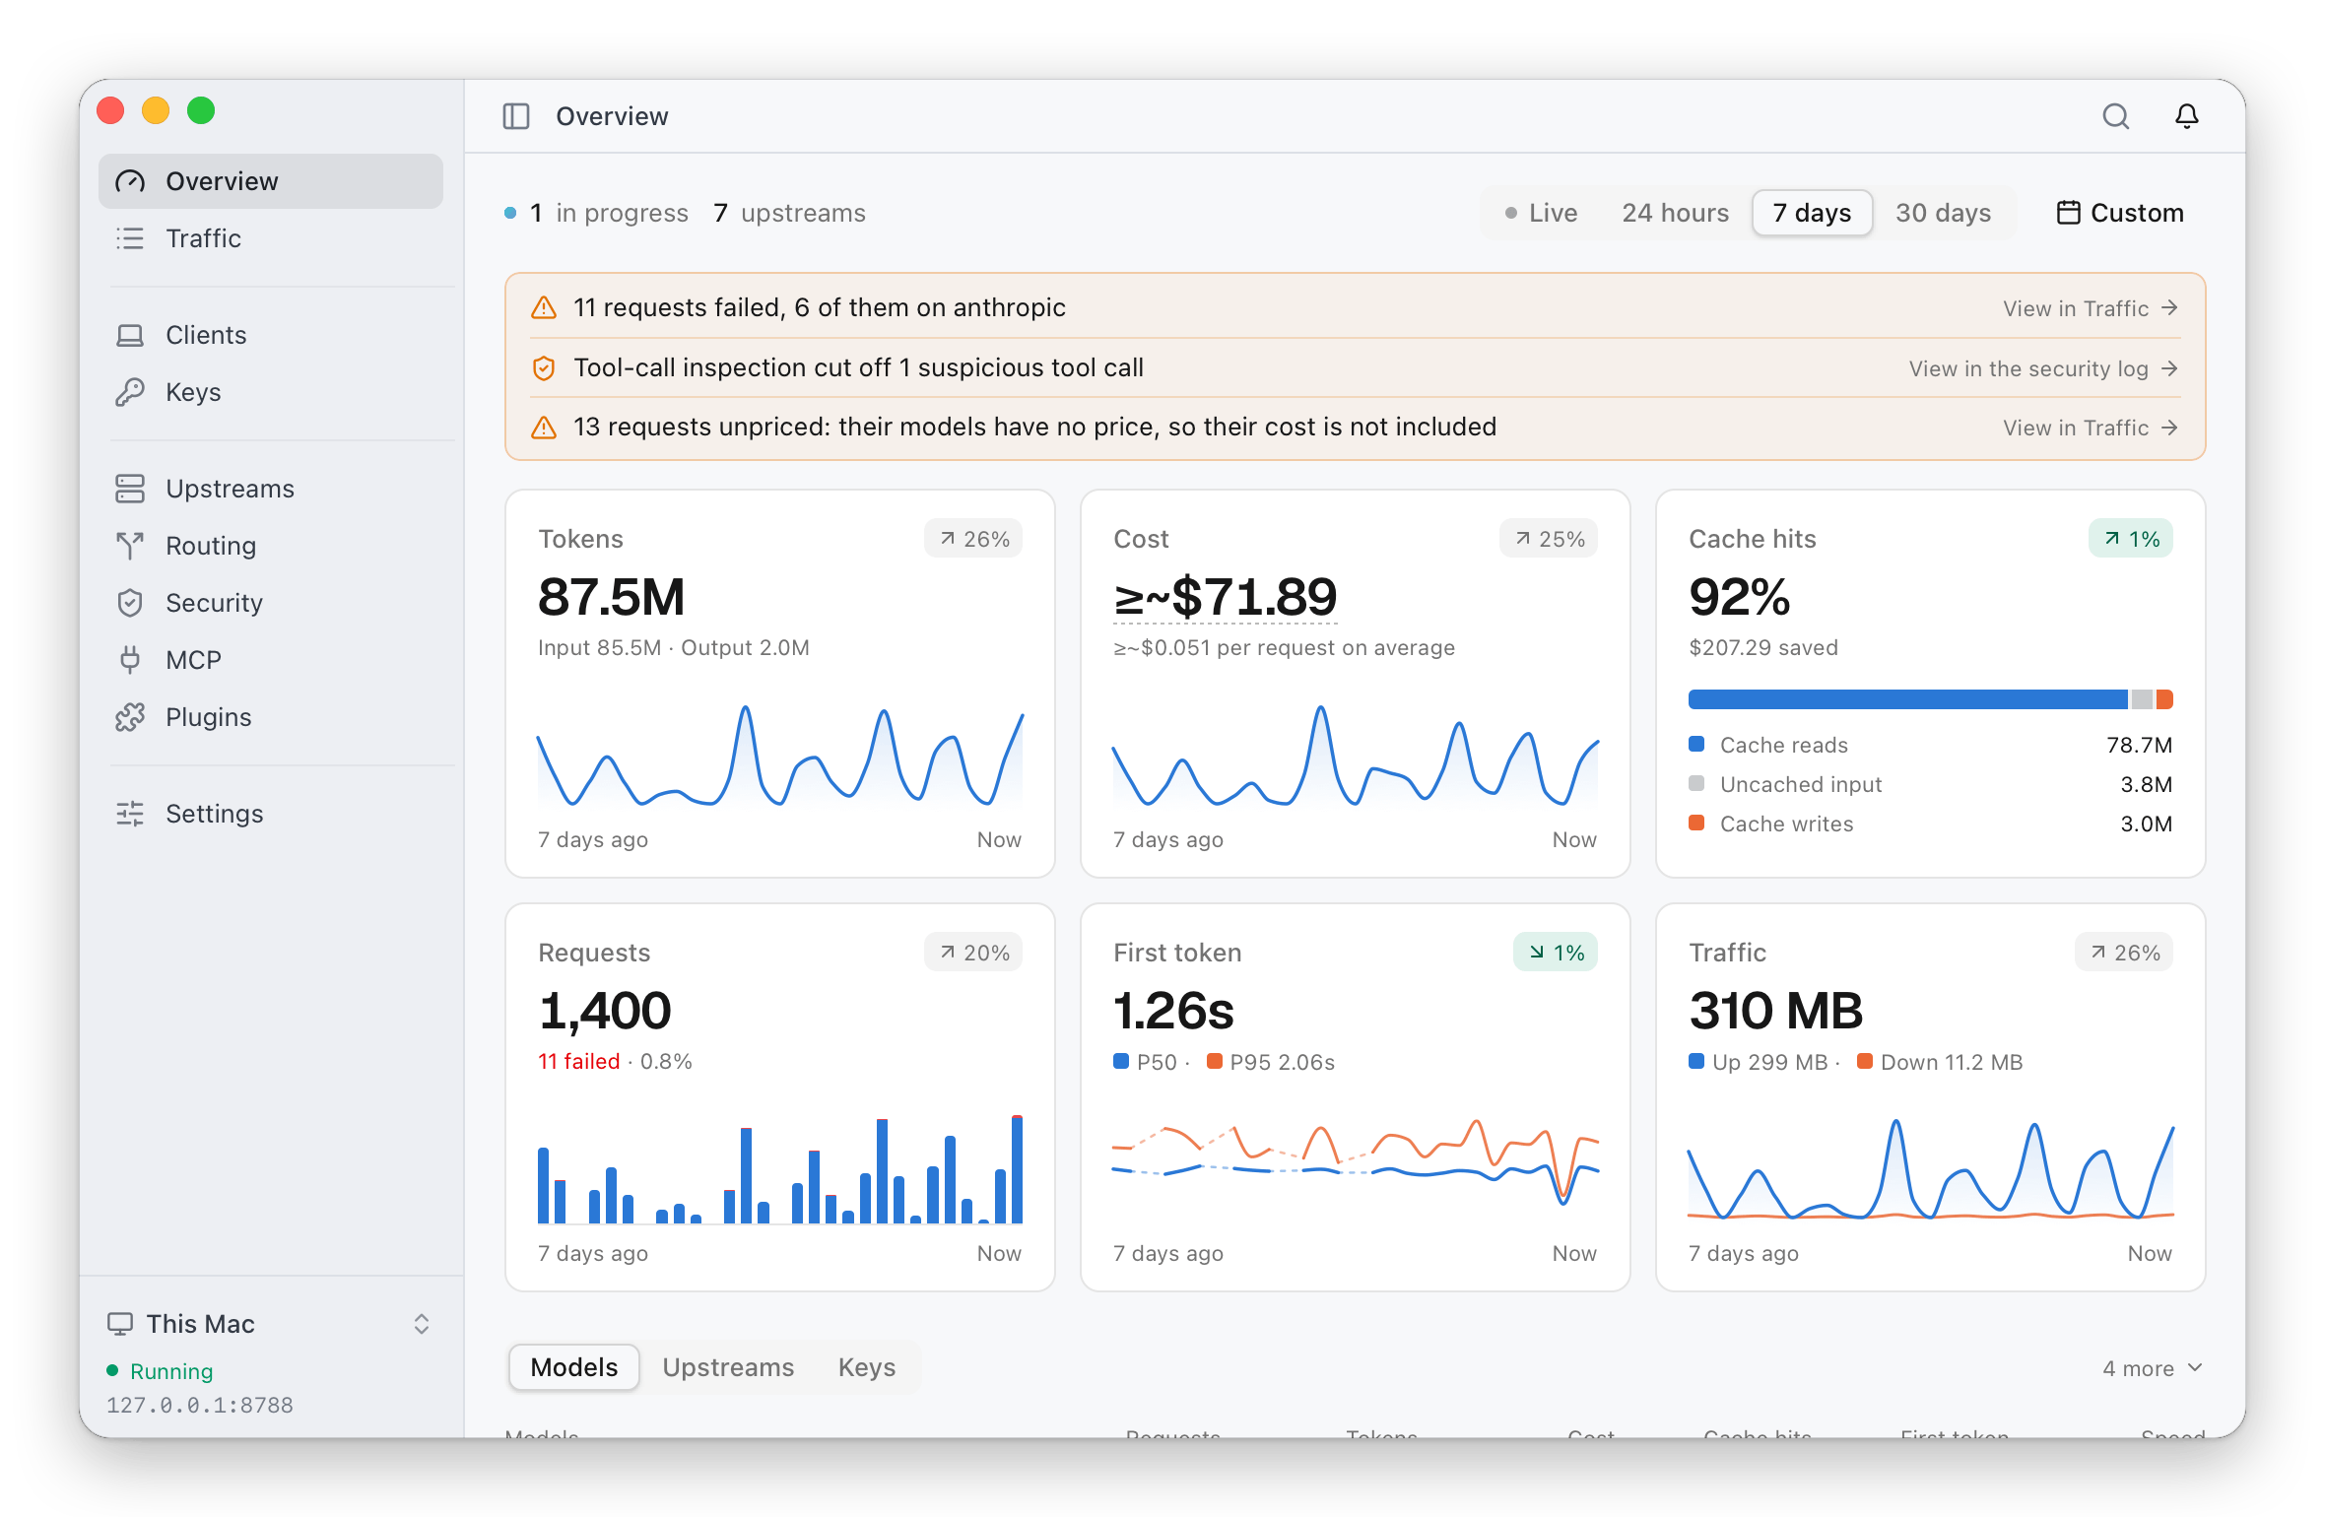Toggle the sidebar panel icon
Viewport: 2325px width, 1517px height.
click(516, 116)
